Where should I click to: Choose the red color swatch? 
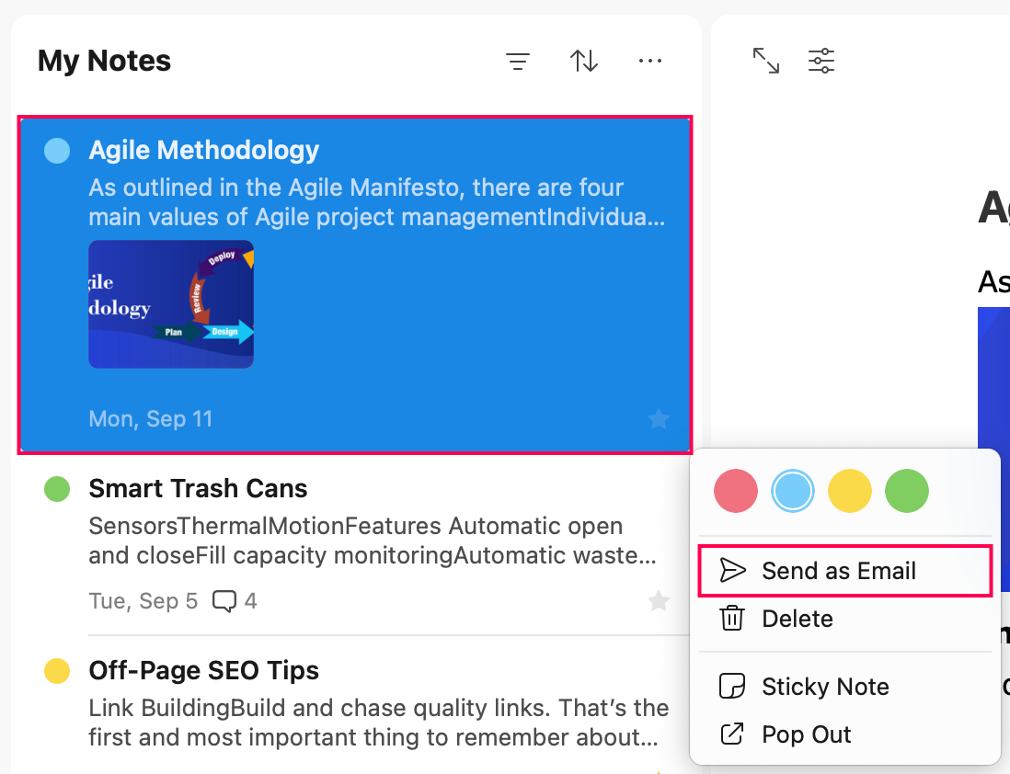pyautogui.click(x=736, y=491)
